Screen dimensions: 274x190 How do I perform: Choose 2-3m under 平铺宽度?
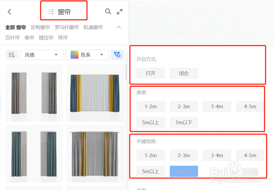184,155
